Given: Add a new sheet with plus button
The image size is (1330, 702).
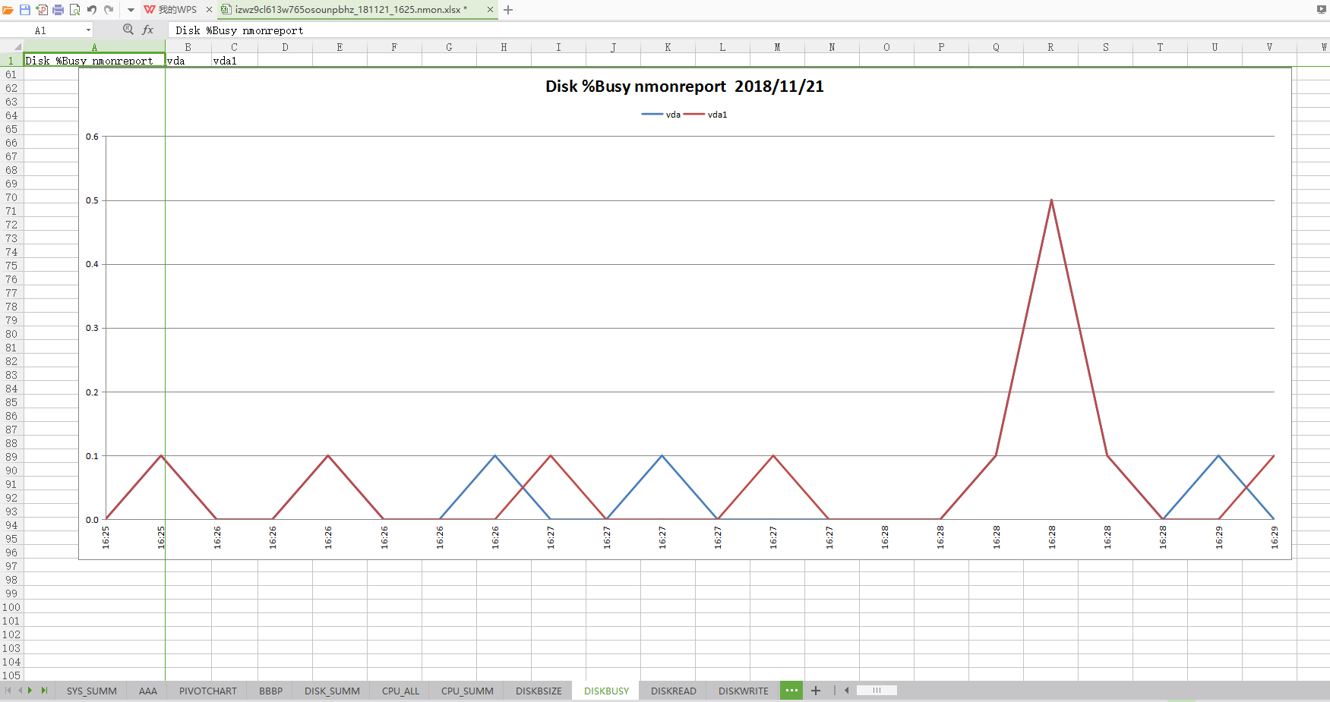Looking at the screenshot, I should pyautogui.click(x=816, y=691).
